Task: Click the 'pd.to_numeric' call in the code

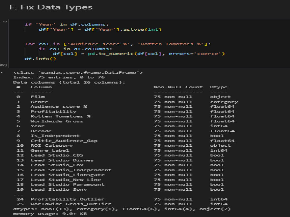Action: pos(111,54)
